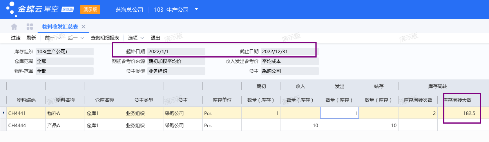Click the 物料范围 field

[x=64, y=71]
